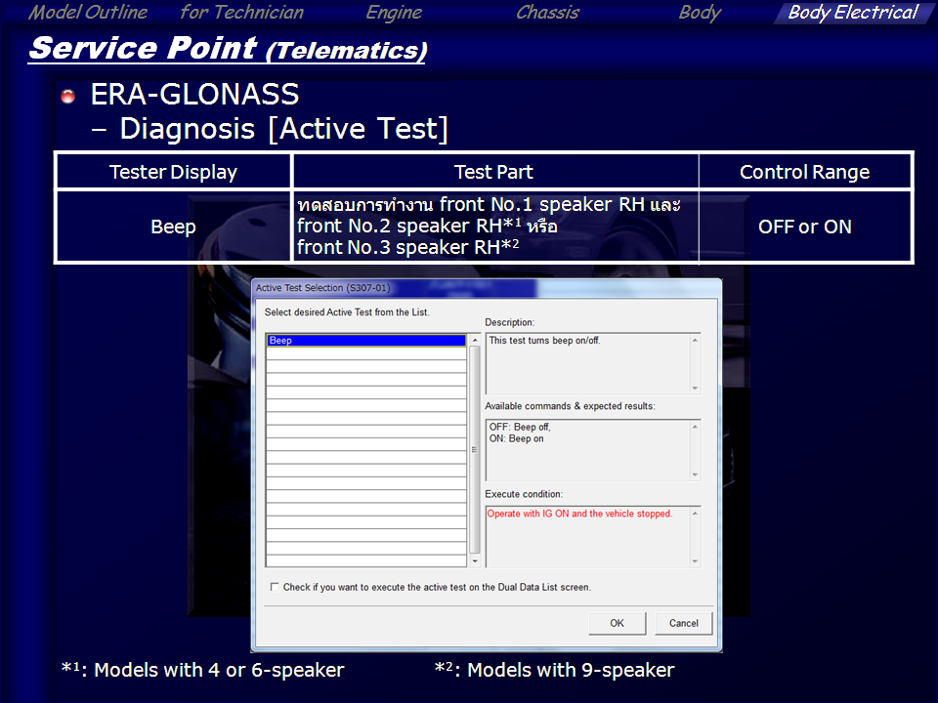Click the 'OFF: Beep off,' command text
This screenshot has width=938, height=703.
click(519, 427)
